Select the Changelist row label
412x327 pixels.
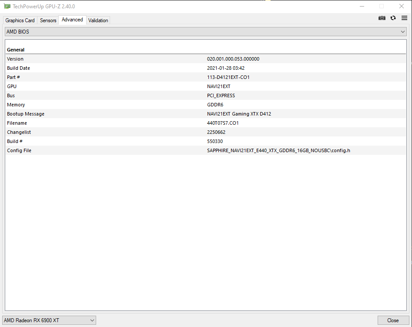pyautogui.click(x=19, y=132)
